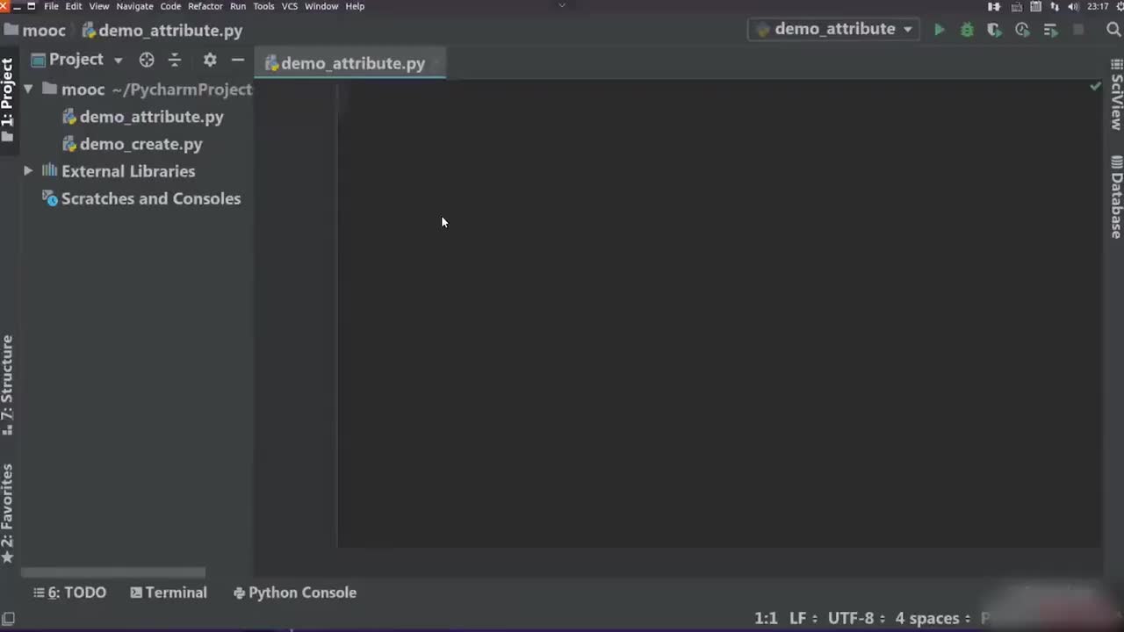
Task: Click the 1:1 cursor position indicator
Action: (767, 619)
